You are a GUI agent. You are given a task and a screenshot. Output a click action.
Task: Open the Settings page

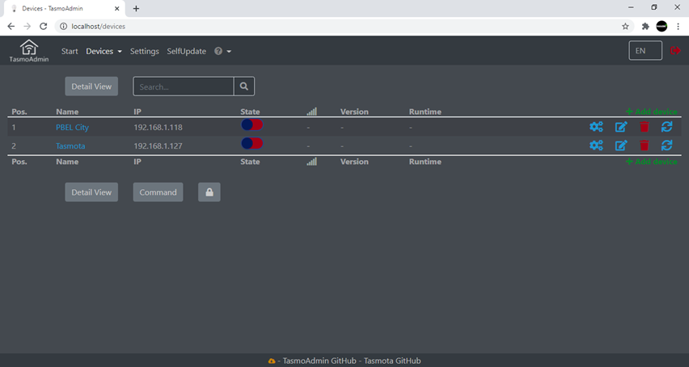(145, 52)
